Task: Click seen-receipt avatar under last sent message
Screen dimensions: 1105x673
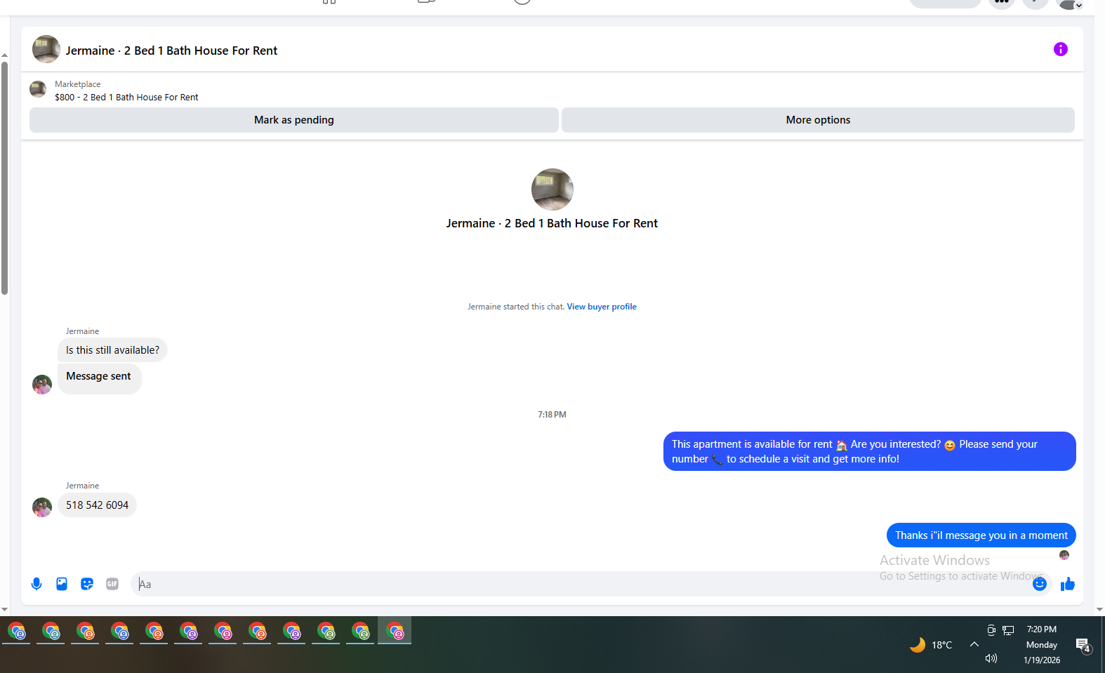Action: tap(1064, 555)
